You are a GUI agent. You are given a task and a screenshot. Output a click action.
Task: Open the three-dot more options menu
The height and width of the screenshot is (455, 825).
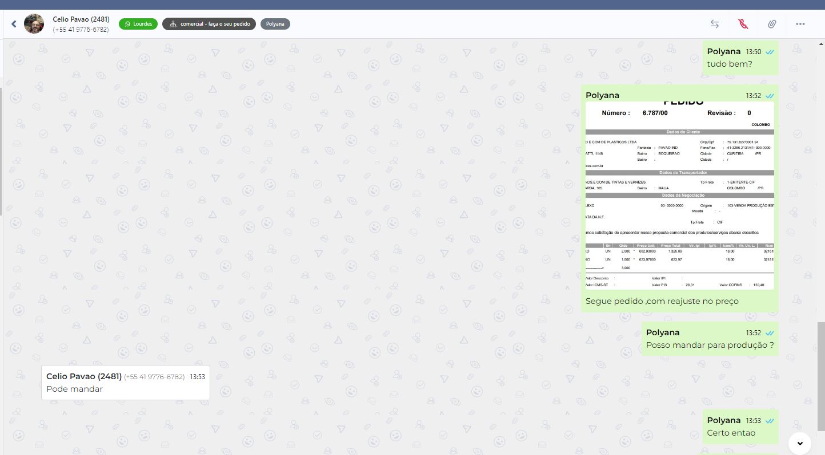click(800, 24)
